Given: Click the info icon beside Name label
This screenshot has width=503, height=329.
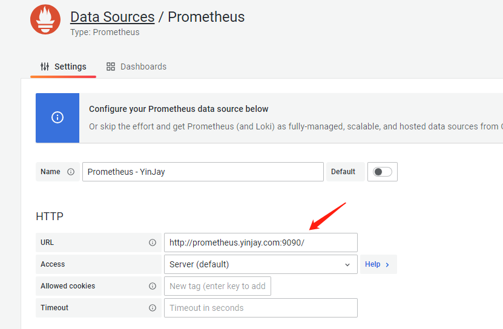Looking at the screenshot, I should (71, 172).
